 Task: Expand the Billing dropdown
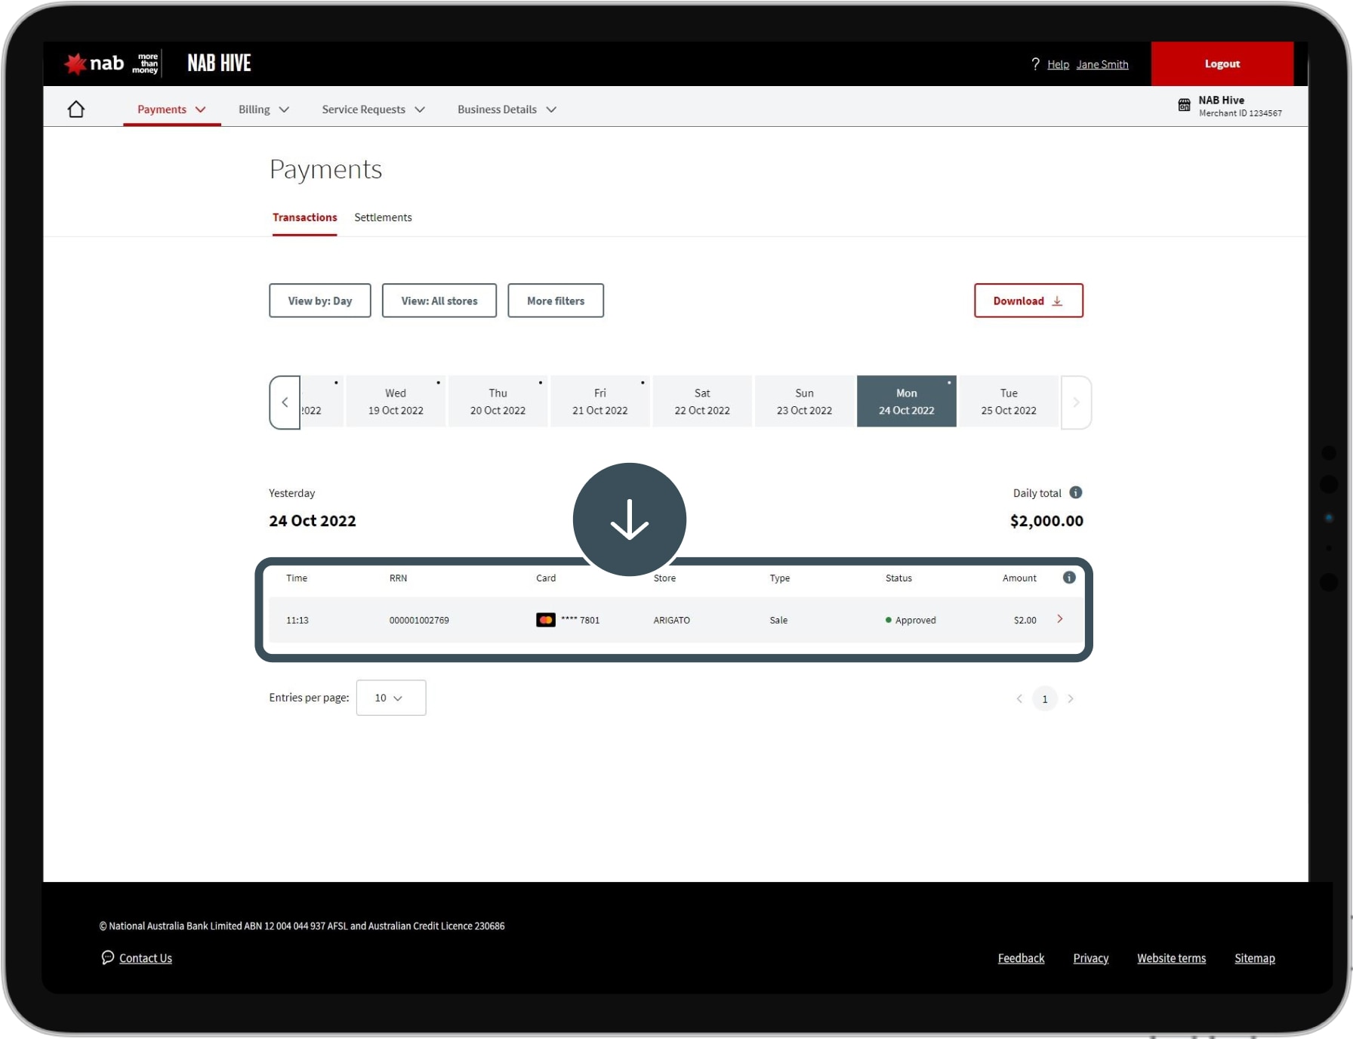(x=264, y=109)
